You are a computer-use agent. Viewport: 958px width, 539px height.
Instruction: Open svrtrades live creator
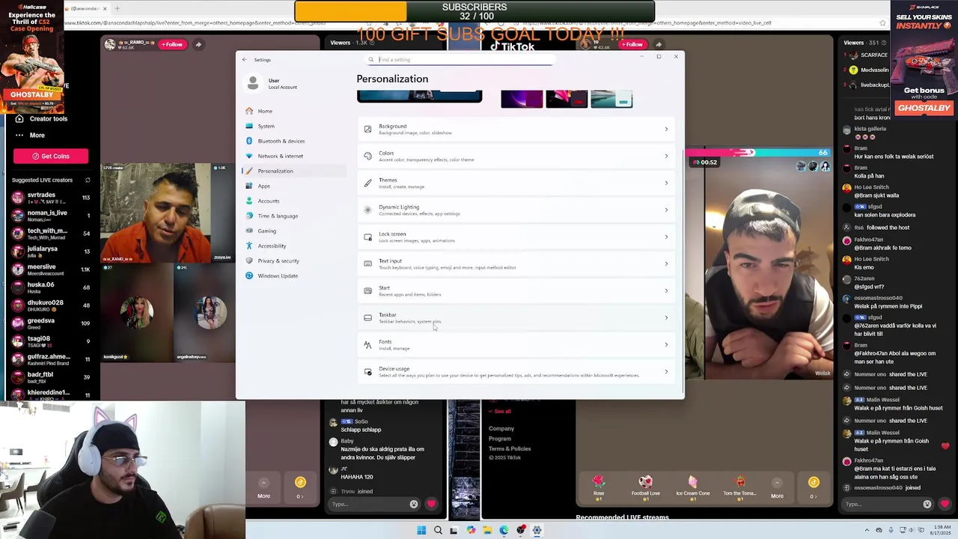pos(51,198)
